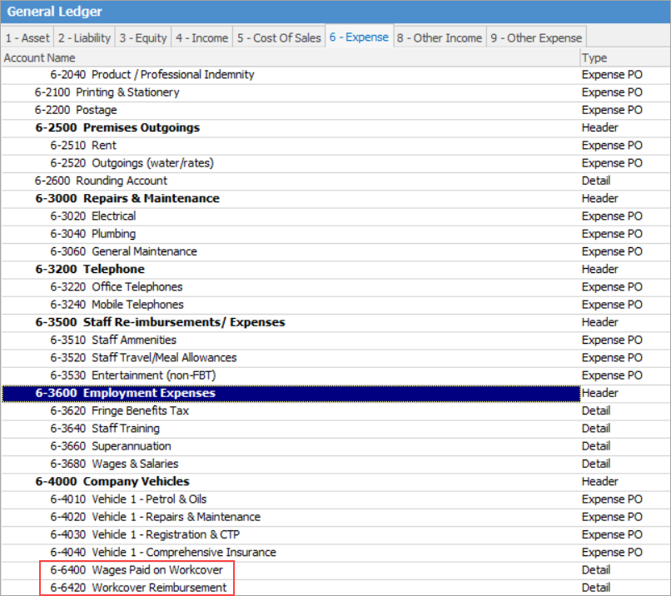Sort by the Account Name column header

(x=40, y=57)
